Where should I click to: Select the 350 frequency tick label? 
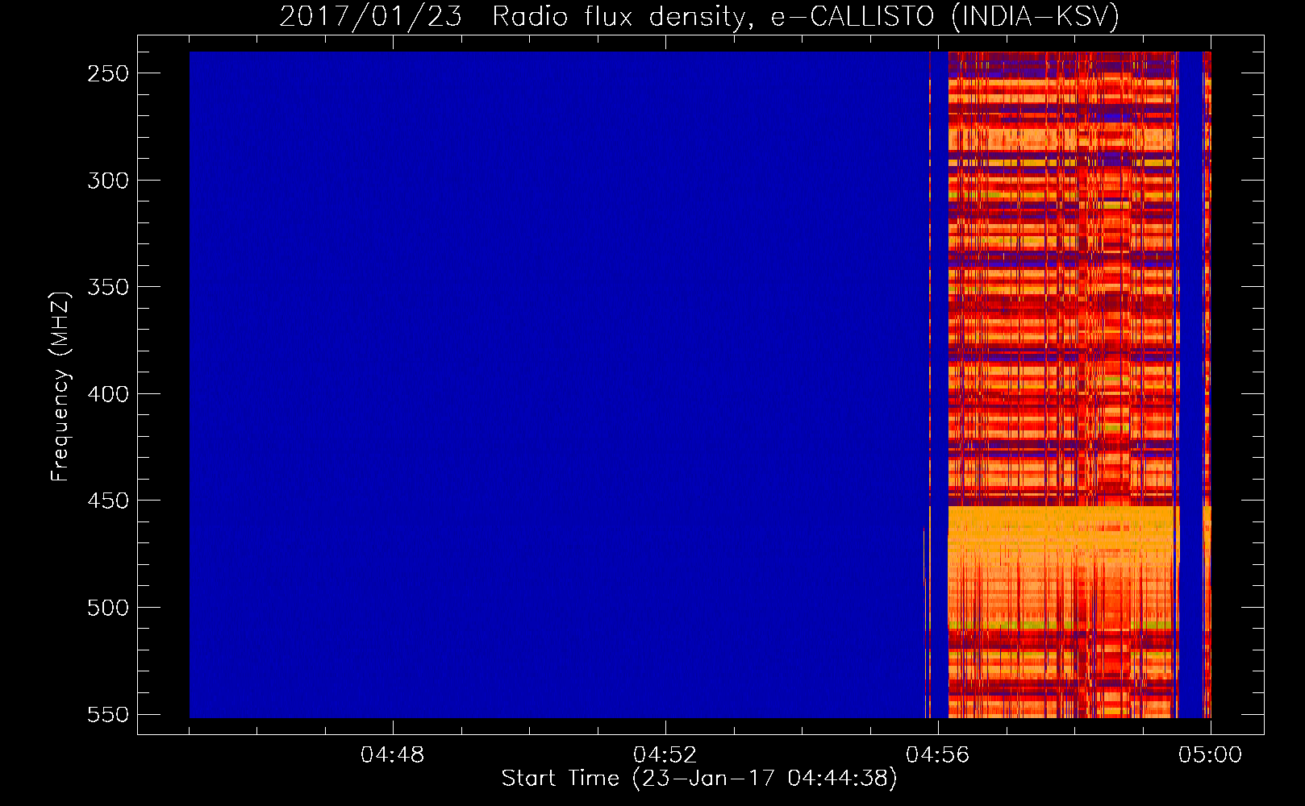click(108, 287)
